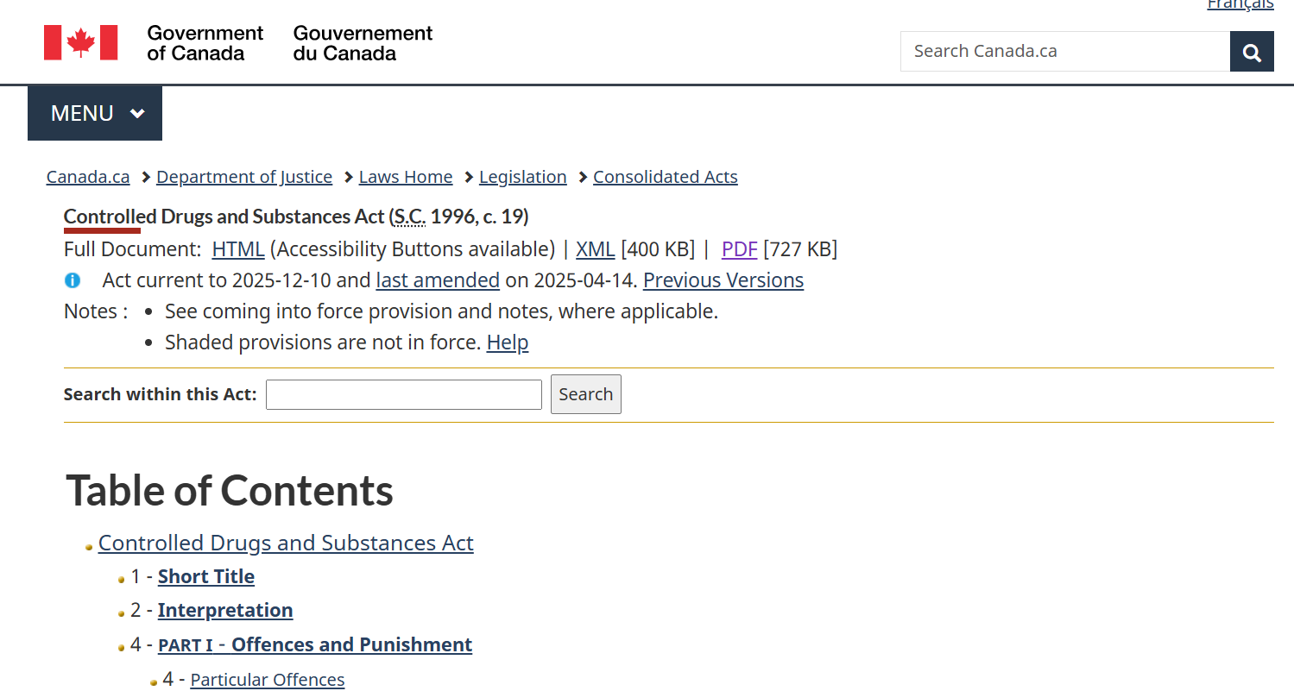Click the Canadian flag logo
The height and width of the screenshot is (691, 1294).
[80, 43]
